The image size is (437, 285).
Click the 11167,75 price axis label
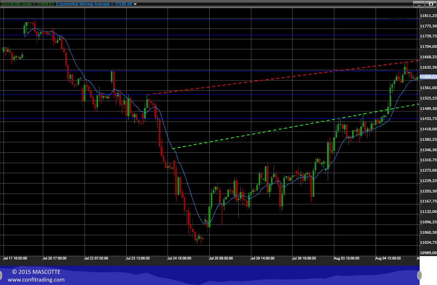tap(429, 201)
